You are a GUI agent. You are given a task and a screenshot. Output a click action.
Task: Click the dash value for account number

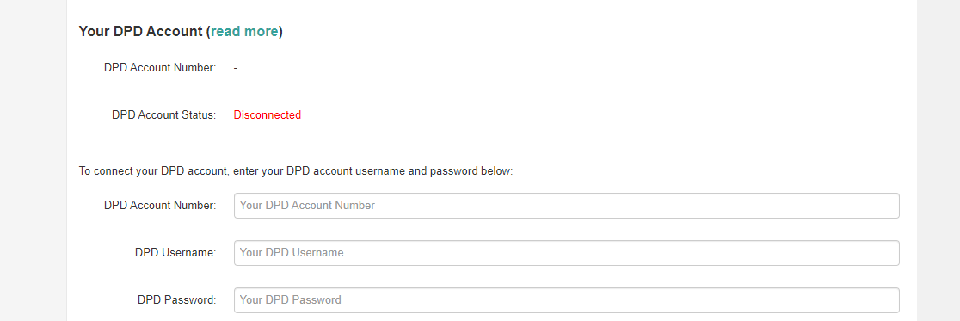click(236, 68)
